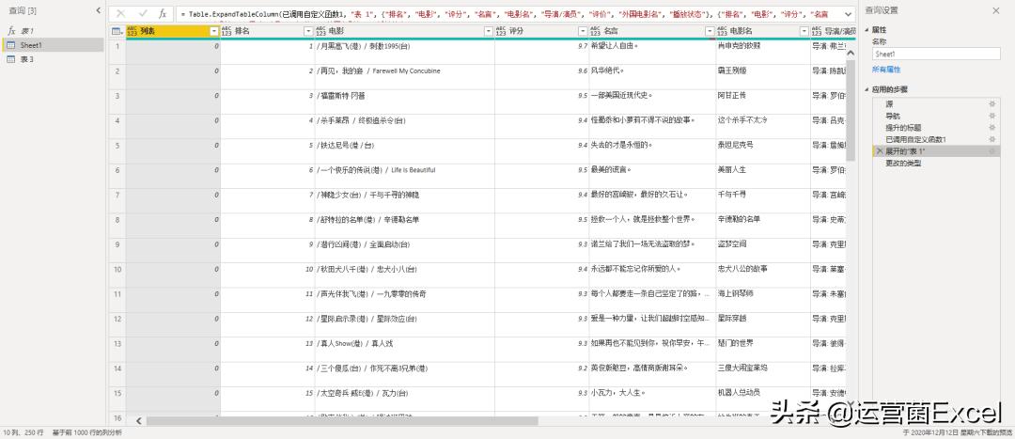Select the 名言 column header
Image resolution: width=1015 pixels, height=439 pixels.
652,31
